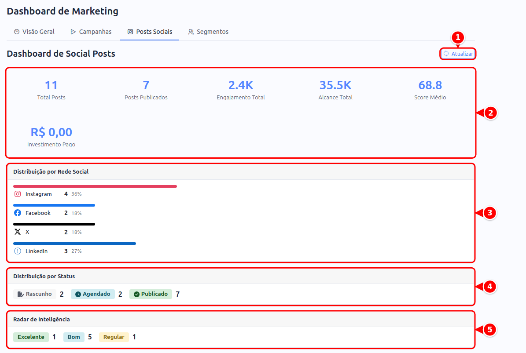The image size is (526, 353).
Task: Click the Publicado status badge
Action: (151, 294)
